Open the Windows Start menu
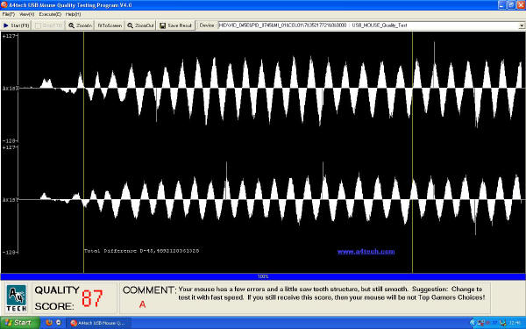 point(20,323)
